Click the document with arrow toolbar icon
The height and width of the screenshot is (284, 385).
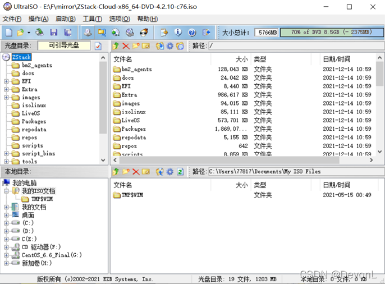(164, 32)
